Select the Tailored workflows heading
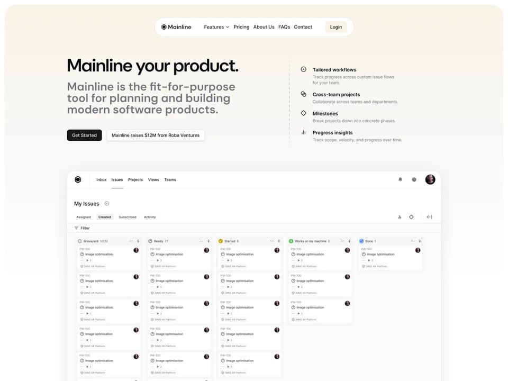Viewport: 508px width, 381px height. pyautogui.click(x=334, y=70)
